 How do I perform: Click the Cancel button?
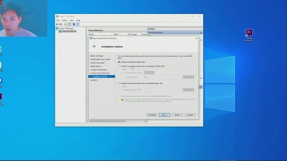tap(190, 115)
